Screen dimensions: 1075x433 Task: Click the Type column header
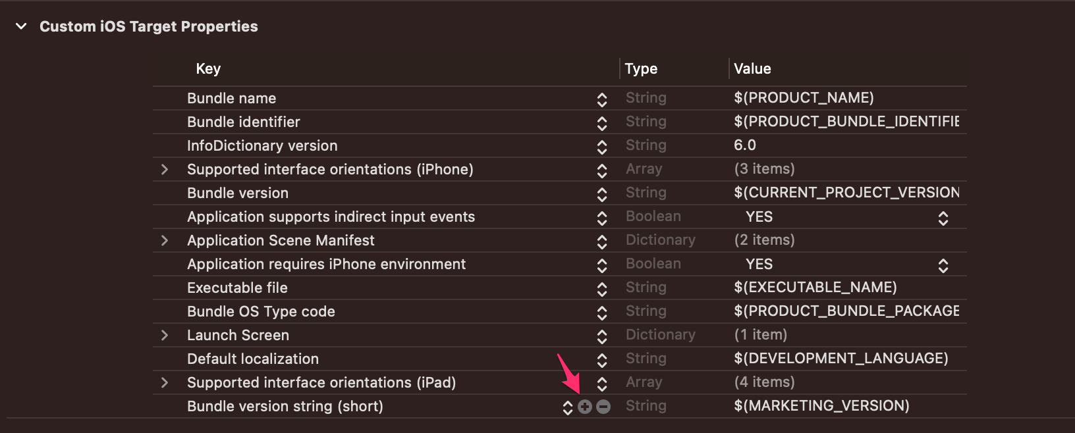click(x=641, y=69)
